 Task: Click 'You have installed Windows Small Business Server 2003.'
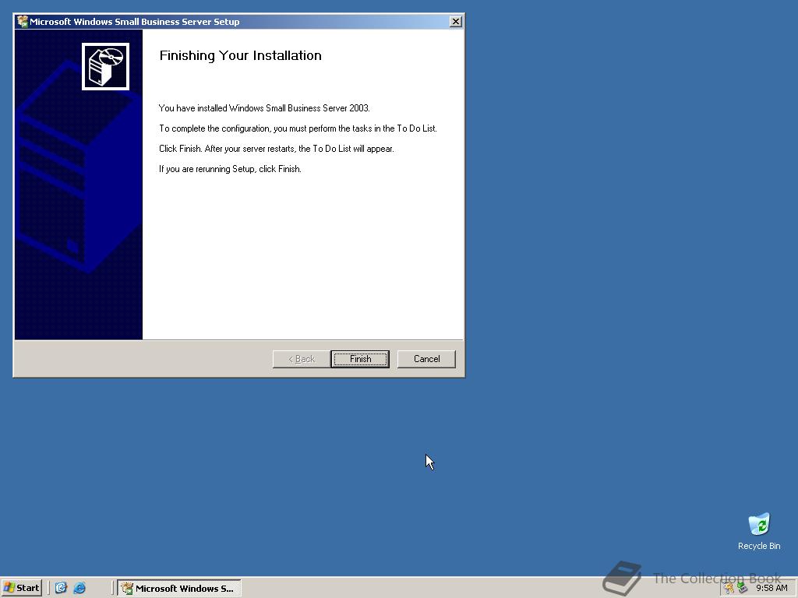[264, 107]
